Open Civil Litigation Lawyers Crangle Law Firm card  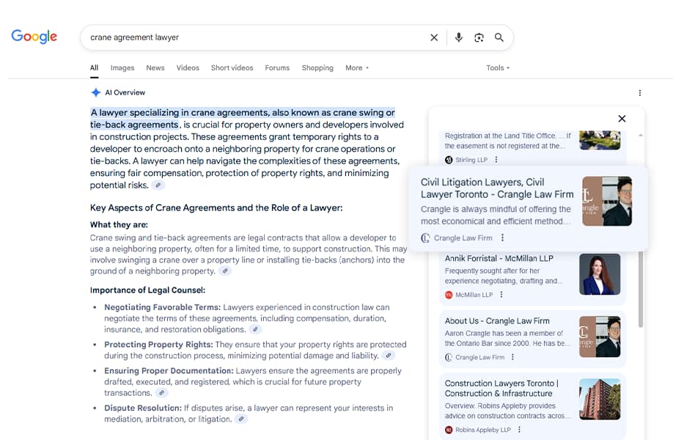497,188
